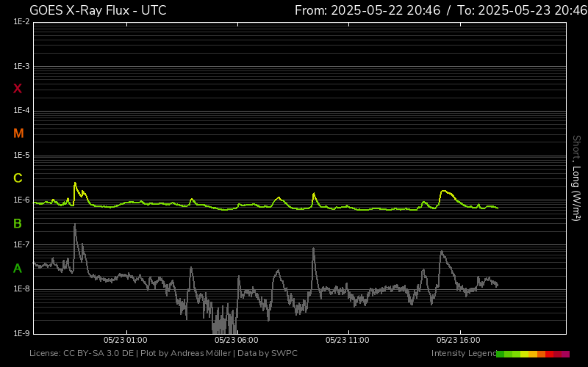Click the green A flare class label
The width and height of the screenshot is (588, 367).
(18, 268)
